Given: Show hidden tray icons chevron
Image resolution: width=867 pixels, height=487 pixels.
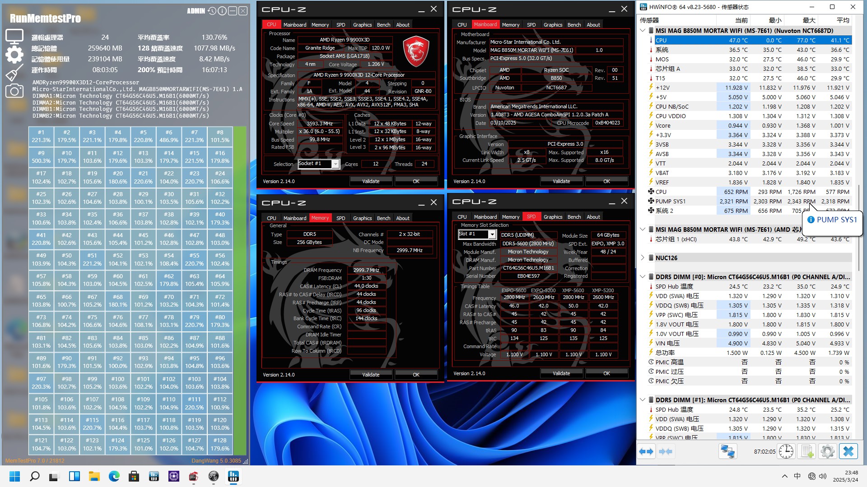Looking at the screenshot, I should coord(785,476).
